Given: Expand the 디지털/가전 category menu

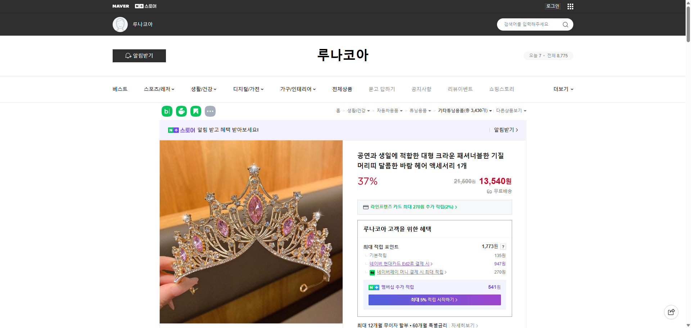Looking at the screenshot, I should pyautogui.click(x=248, y=89).
